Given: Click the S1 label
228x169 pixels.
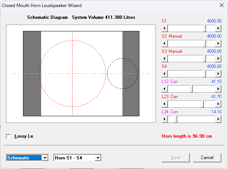Looking at the screenshot, I should (164, 21).
